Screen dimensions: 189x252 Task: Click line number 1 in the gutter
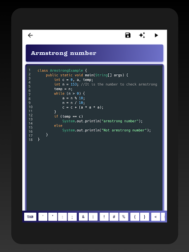(x=30, y=70)
